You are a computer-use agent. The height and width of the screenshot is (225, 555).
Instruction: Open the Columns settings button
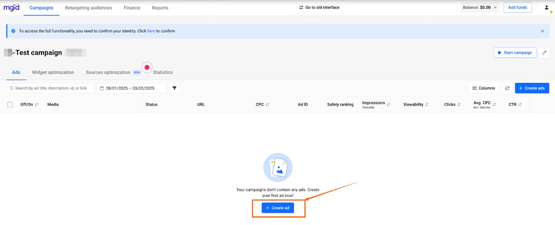(x=483, y=88)
